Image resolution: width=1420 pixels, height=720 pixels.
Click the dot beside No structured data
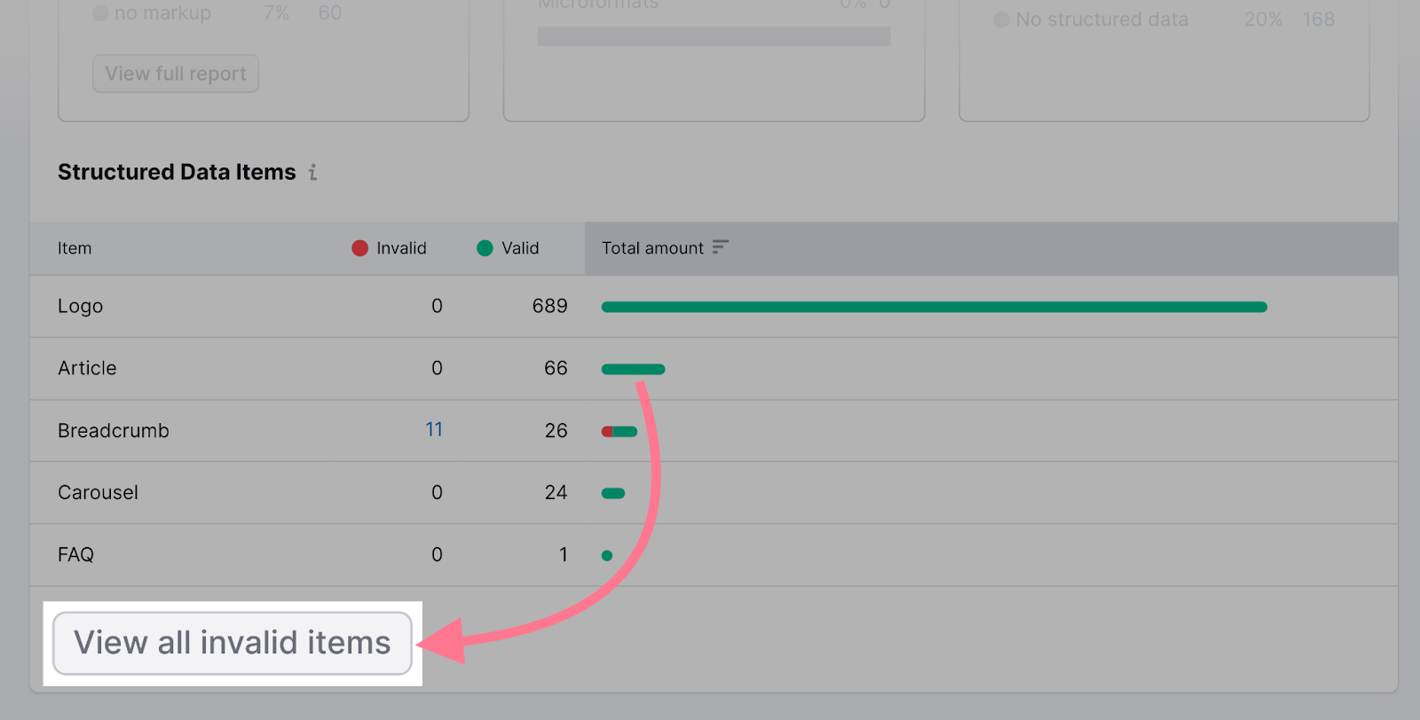pyautogui.click(x=999, y=20)
